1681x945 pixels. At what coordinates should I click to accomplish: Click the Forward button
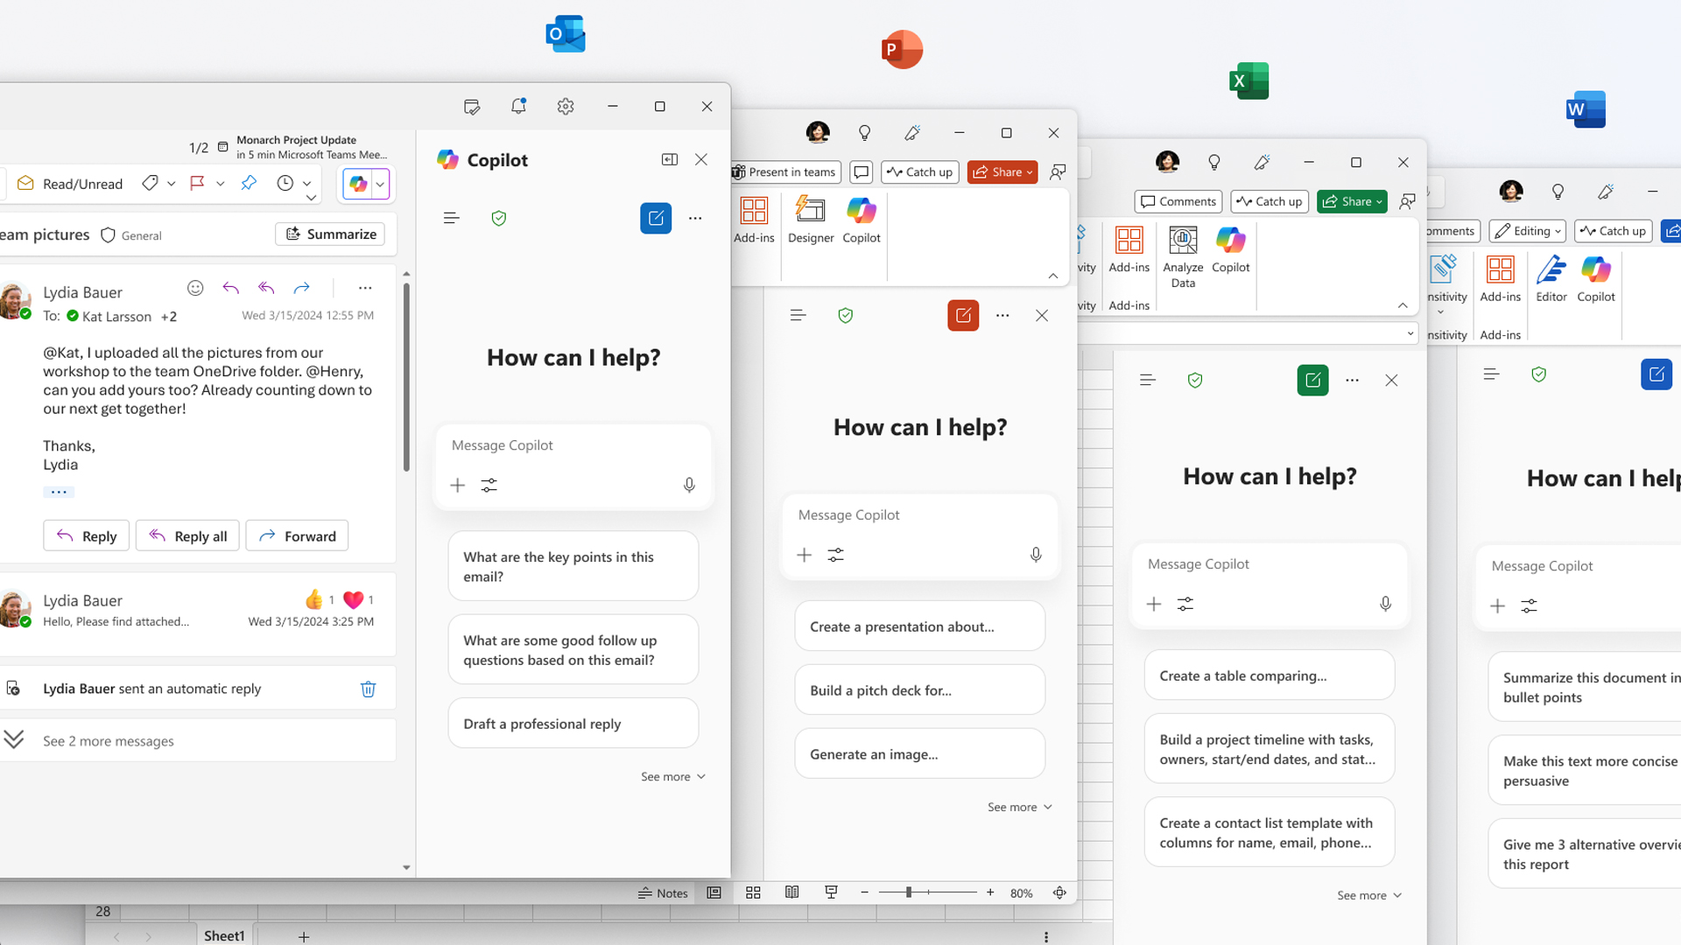[297, 535]
